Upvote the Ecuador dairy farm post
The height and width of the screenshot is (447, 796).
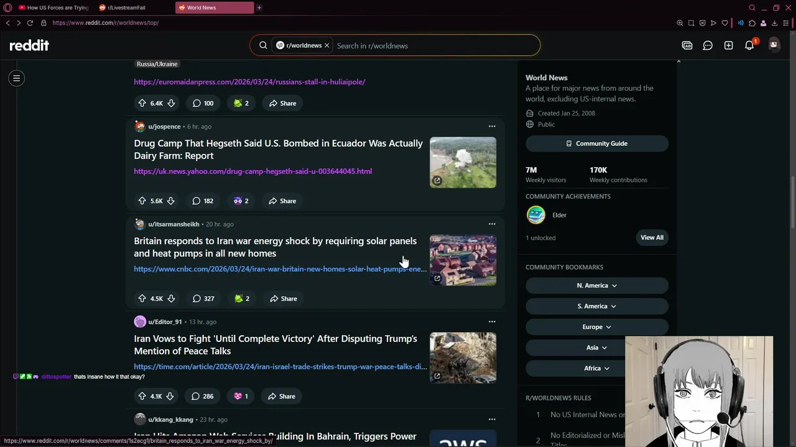point(142,201)
